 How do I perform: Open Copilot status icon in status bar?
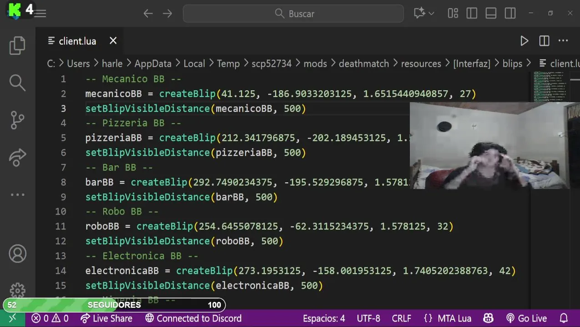tap(489, 318)
